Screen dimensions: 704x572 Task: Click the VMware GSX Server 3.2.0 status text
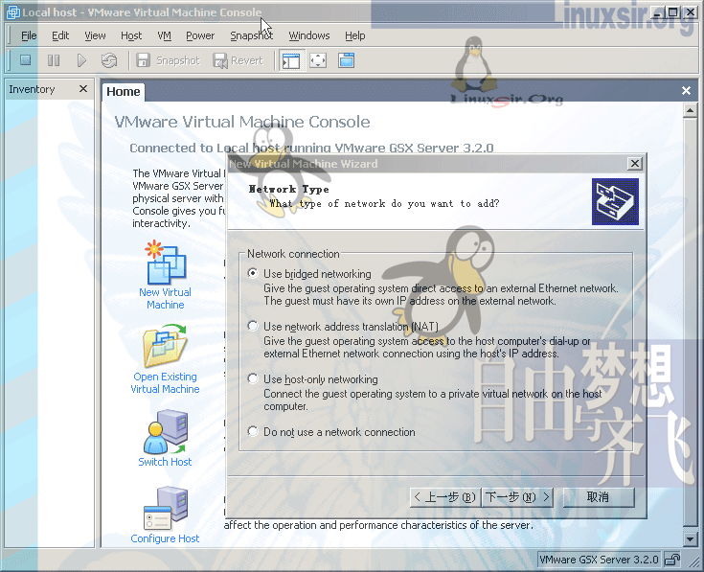coord(599,560)
